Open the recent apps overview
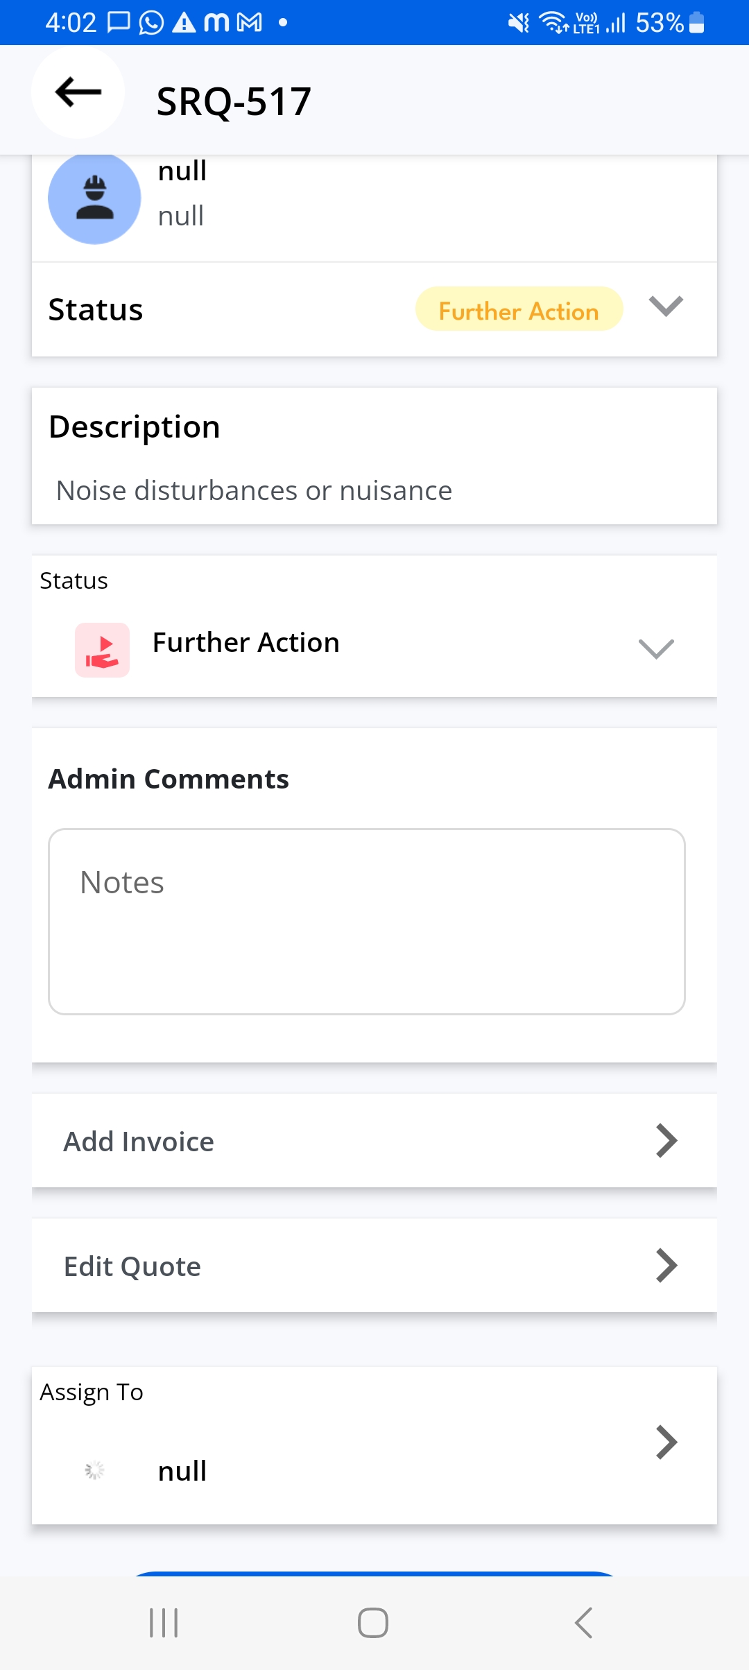This screenshot has height=1670, width=749. pos(164,1623)
